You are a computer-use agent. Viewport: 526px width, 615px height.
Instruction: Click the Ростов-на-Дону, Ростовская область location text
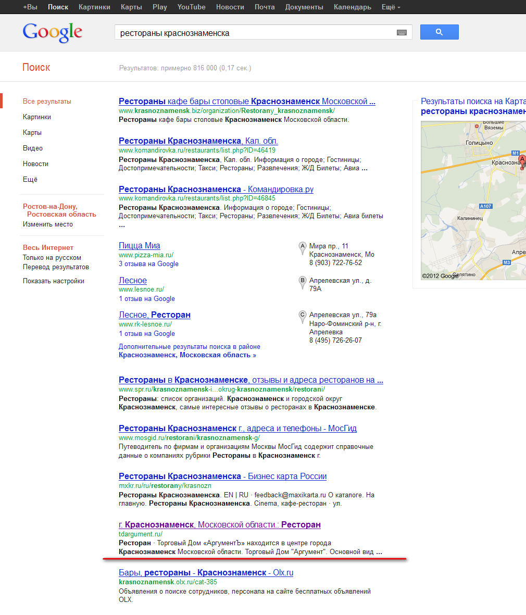point(59,210)
